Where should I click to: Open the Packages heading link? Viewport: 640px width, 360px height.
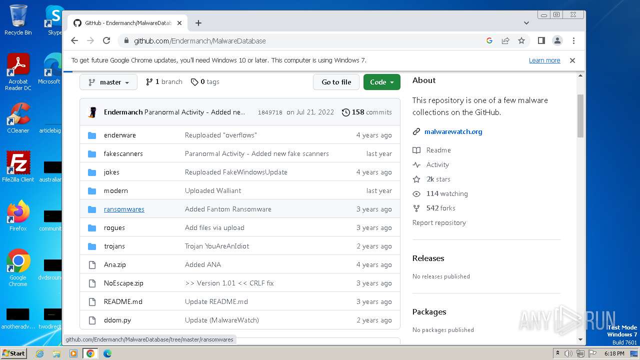[429, 312]
